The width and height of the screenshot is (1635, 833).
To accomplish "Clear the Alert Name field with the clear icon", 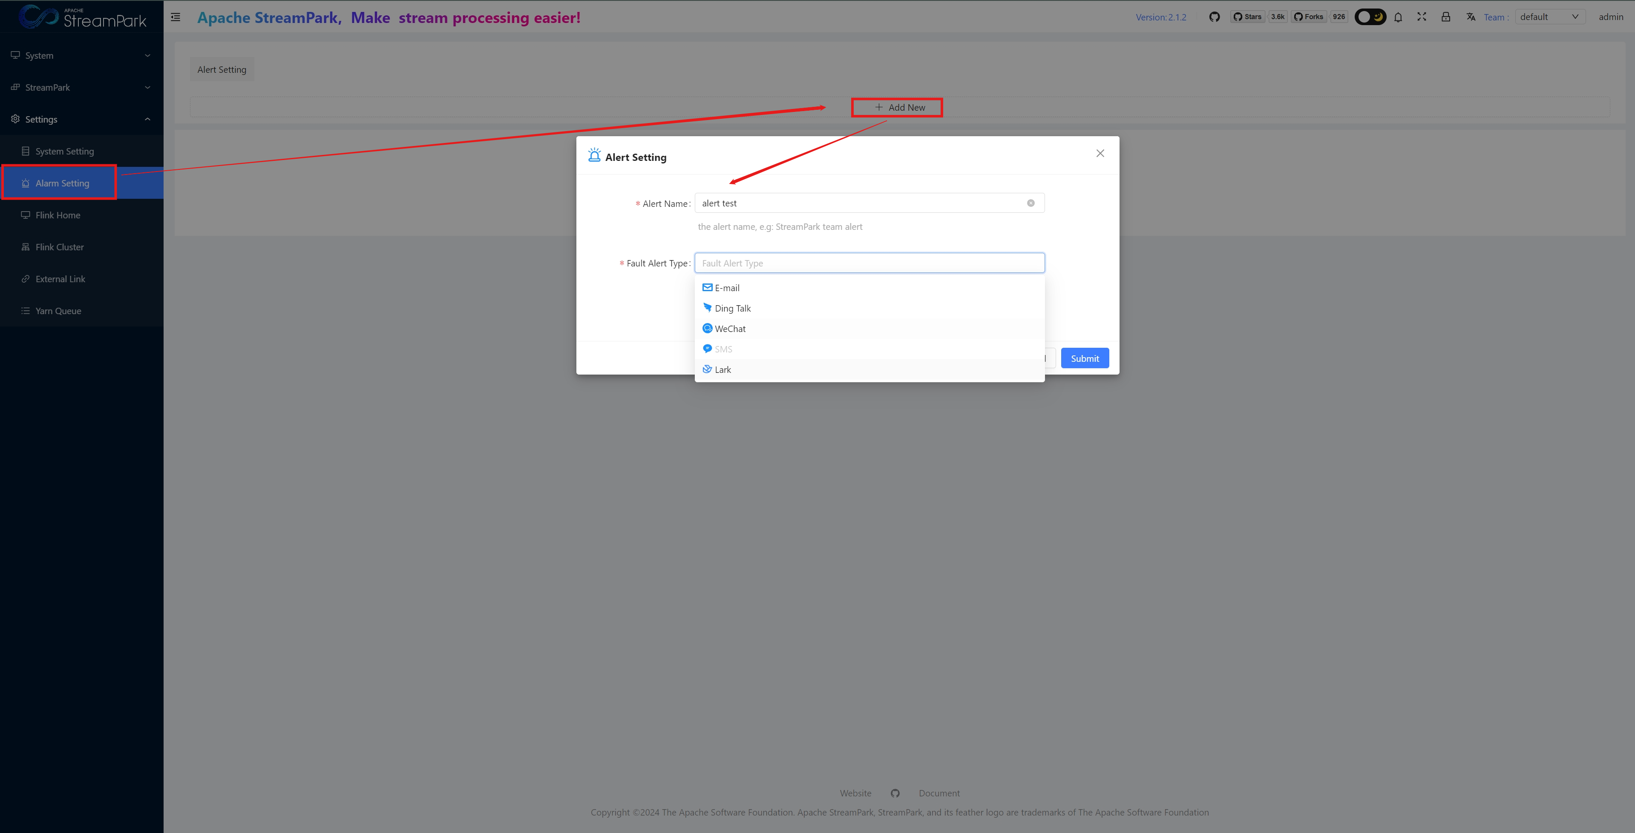I will pos(1031,203).
